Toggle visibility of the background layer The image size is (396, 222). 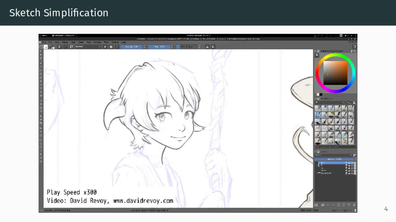pyautogui.click(x=346, y=173)
